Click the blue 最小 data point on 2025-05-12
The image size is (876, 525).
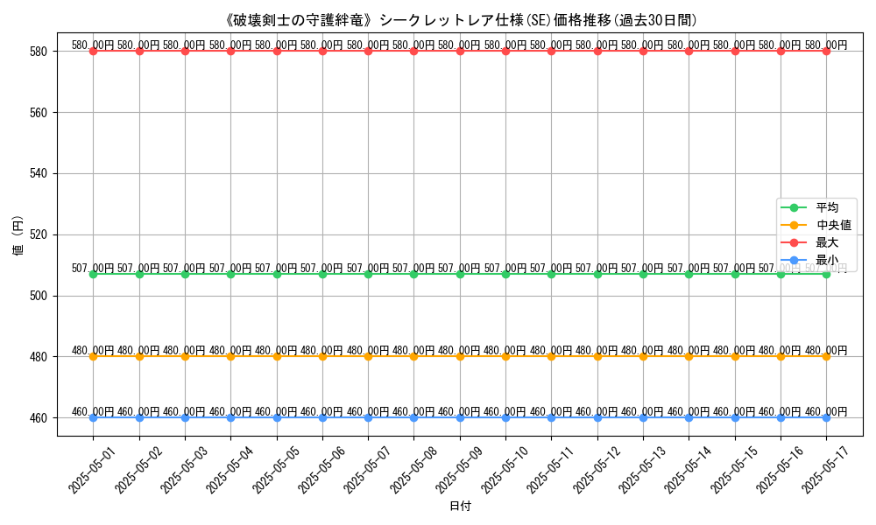(x=597, y=418)
